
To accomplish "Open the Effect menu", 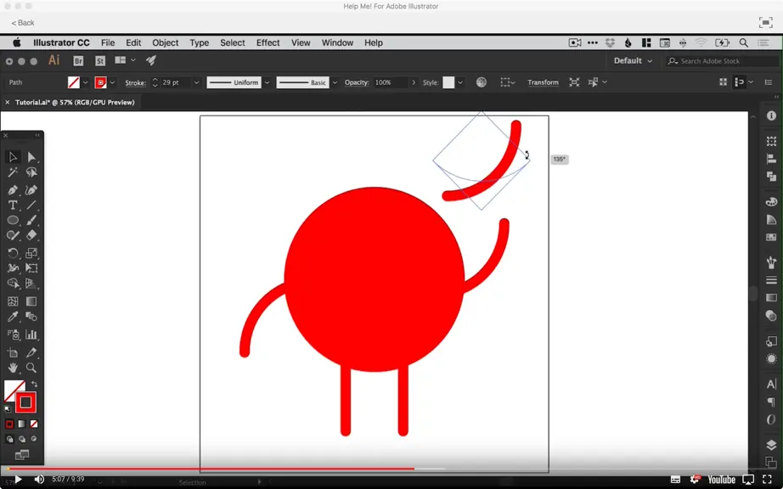I will point(268,43).
